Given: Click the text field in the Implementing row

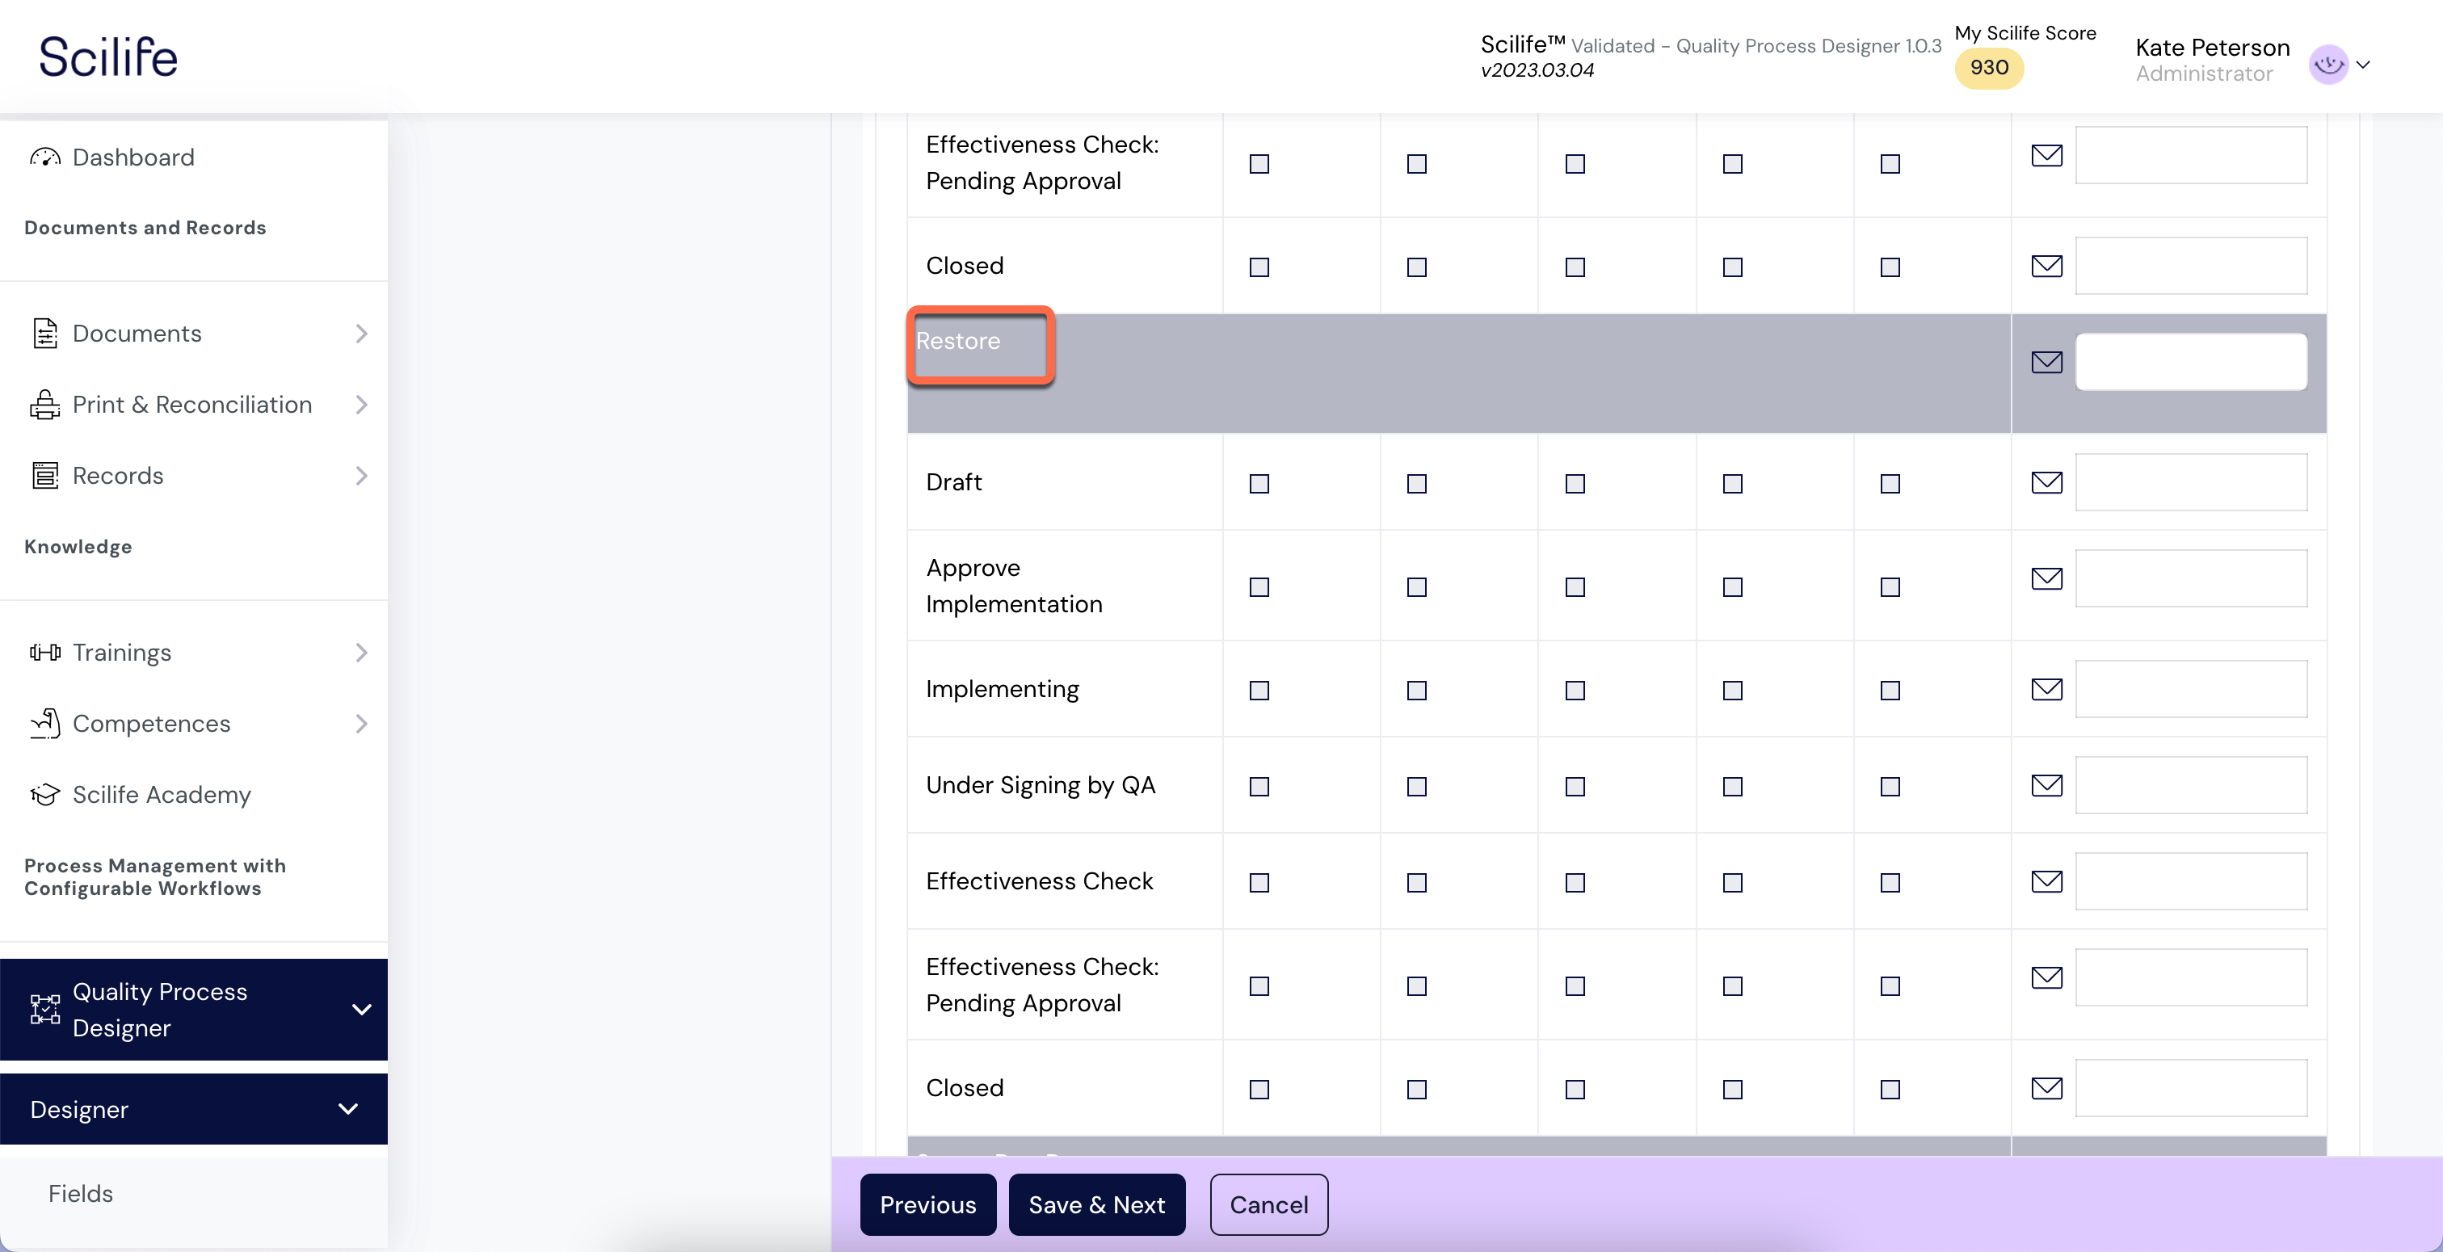Looking at the screenshot, I should click(x=2191, y=688).
